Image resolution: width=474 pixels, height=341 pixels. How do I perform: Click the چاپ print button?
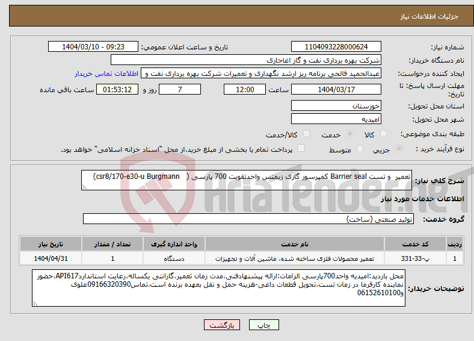pyautogui.click(x=264, y=325)
